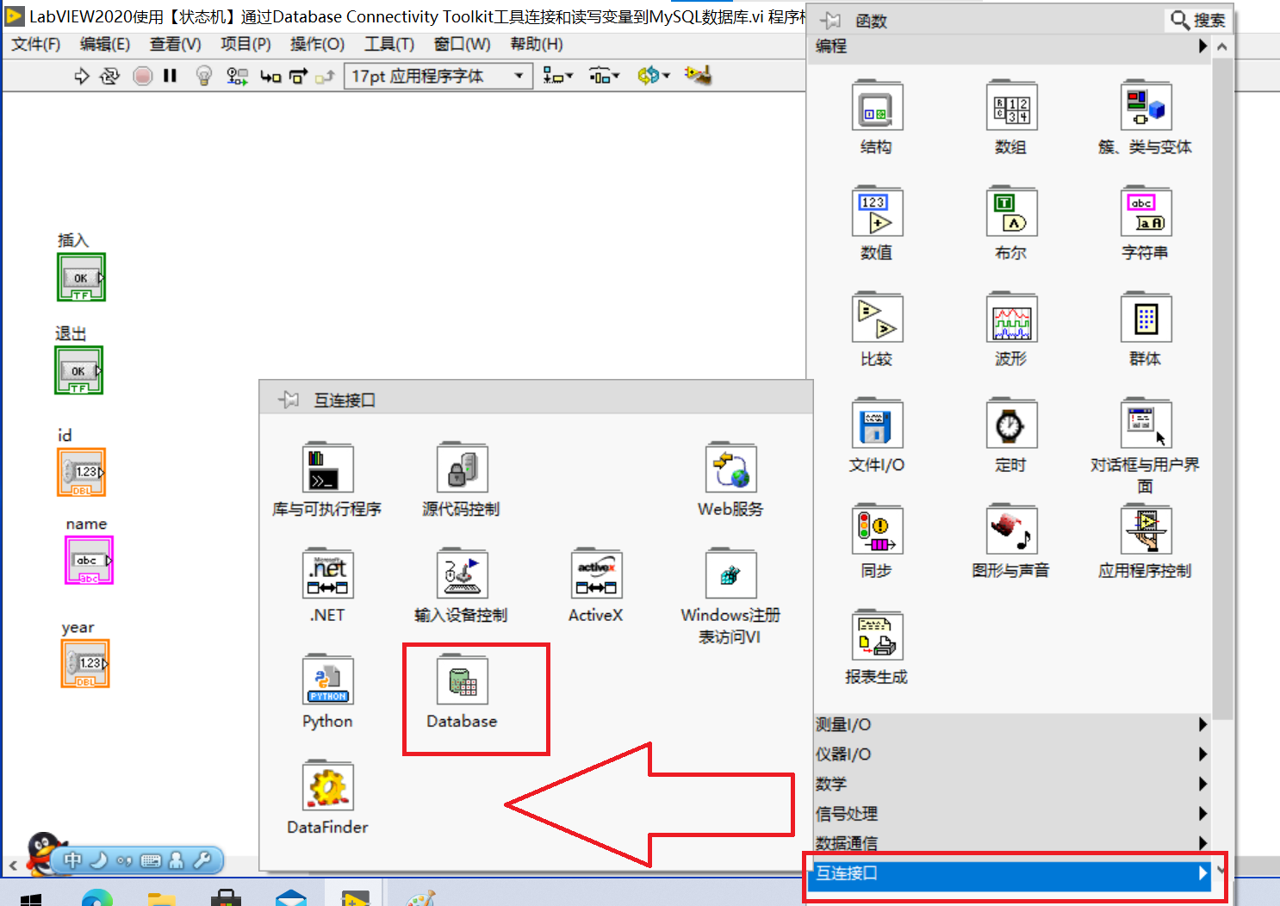Enable Highlight Execution with the lightbulb button

[203, 76]
